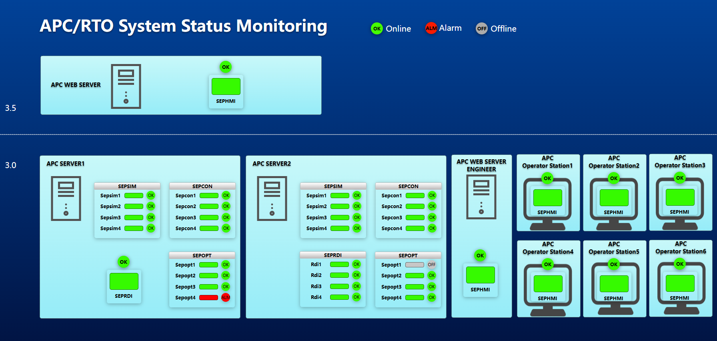717x341 pixels.
Task: Click the APC SERVER2 tower icon
Action: 272,199
